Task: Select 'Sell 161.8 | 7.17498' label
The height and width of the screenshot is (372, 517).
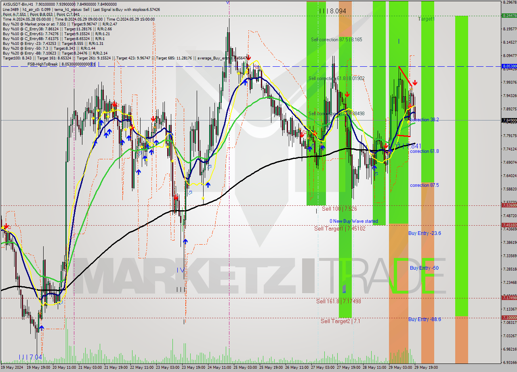Action: [338, 301]
